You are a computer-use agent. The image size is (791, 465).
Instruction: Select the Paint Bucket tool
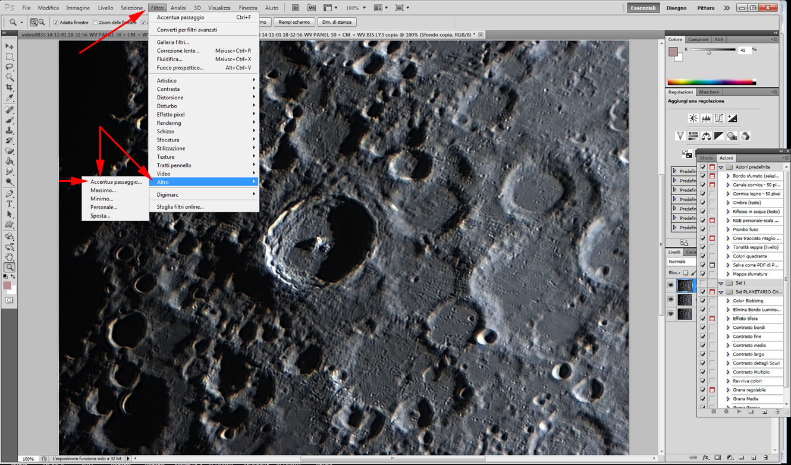point(10,161)
